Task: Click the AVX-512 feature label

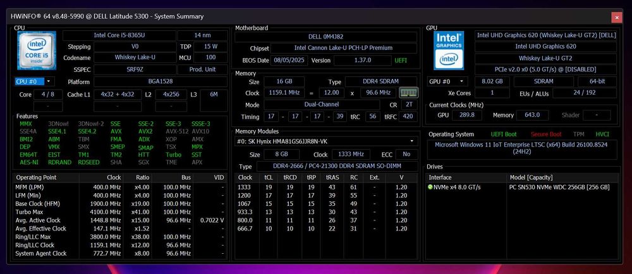Action: pyautogui.click(x=176, y=131)
